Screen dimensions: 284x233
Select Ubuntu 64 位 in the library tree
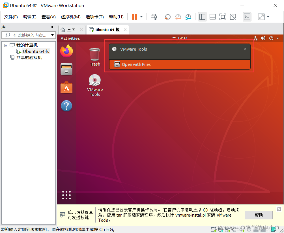(x=36, y=51)
